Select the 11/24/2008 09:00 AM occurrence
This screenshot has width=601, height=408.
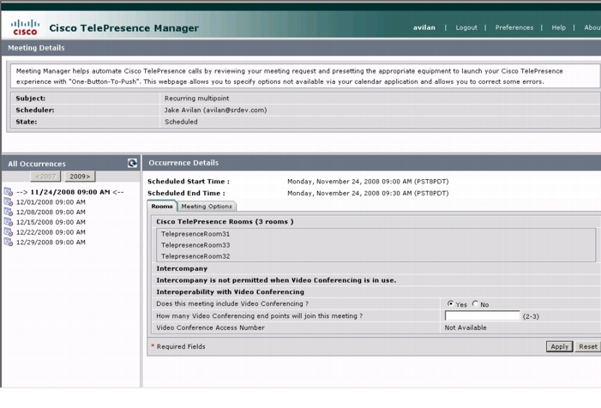70,192
